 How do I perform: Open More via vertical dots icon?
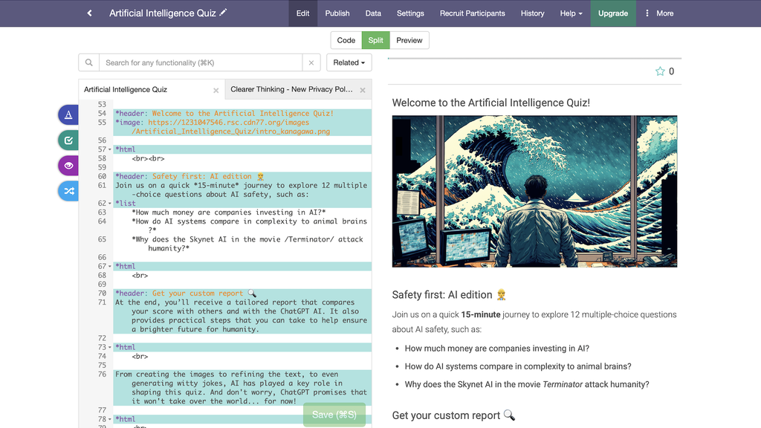647,13
